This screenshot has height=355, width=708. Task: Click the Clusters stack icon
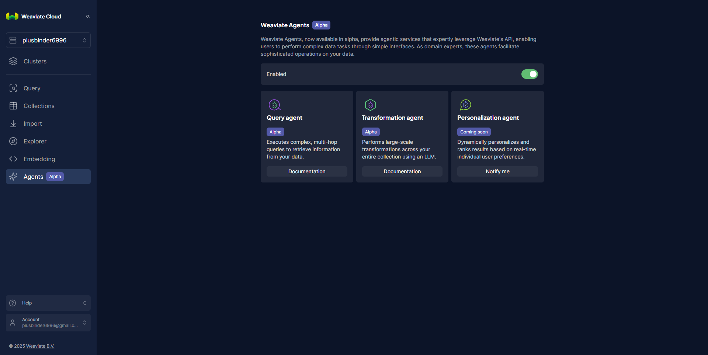pos(13,62)
